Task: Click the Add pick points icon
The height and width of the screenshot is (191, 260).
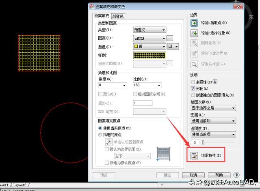Action: coord(194,23)
